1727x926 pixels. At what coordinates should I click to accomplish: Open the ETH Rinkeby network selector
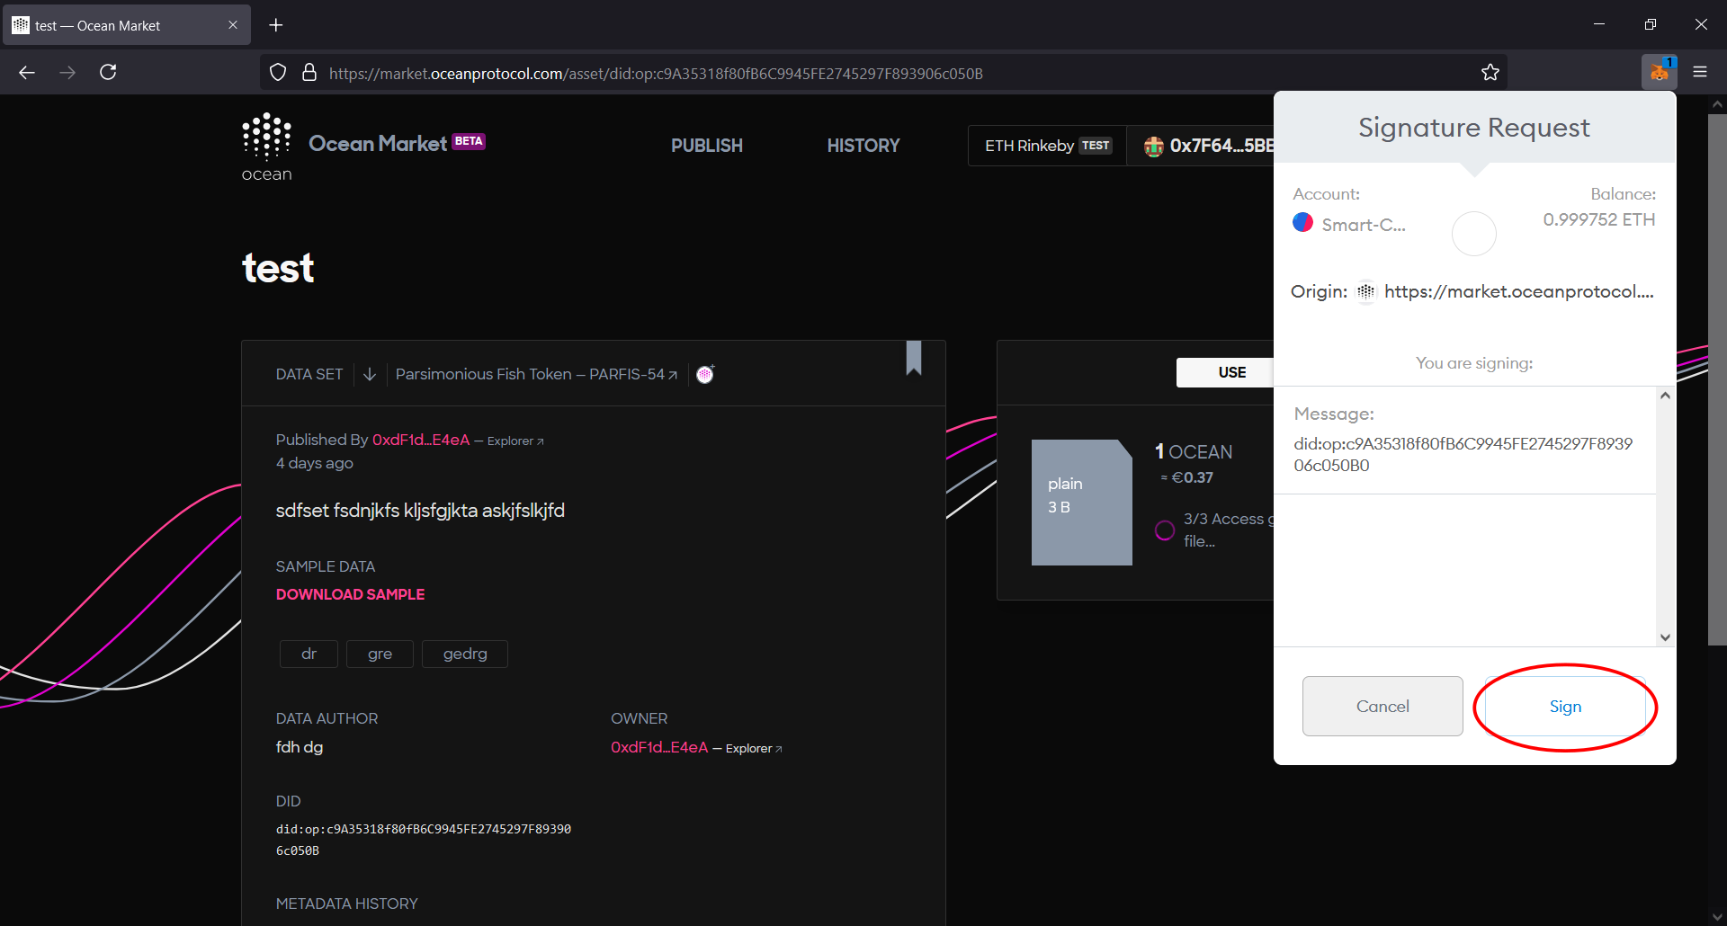tap(1048, 146)
